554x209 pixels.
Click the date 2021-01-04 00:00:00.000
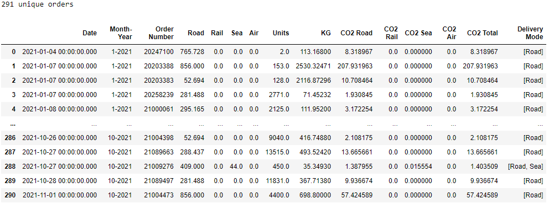59,52
